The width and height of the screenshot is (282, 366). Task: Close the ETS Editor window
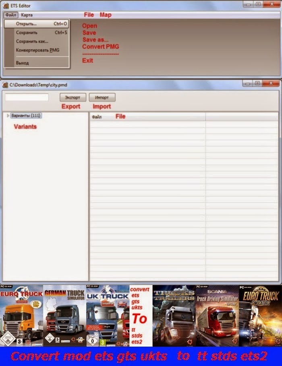pyautogui.click(x=272, y=4)
